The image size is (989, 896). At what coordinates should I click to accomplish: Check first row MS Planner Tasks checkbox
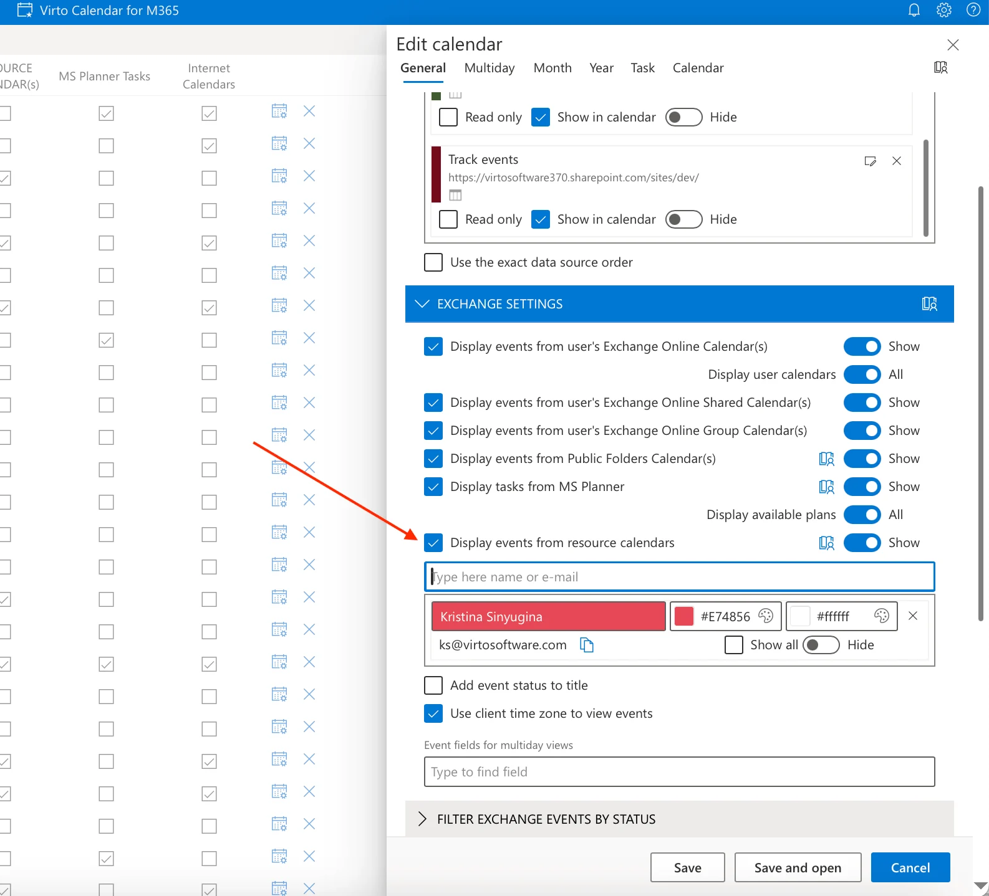(x=107, y=113)
